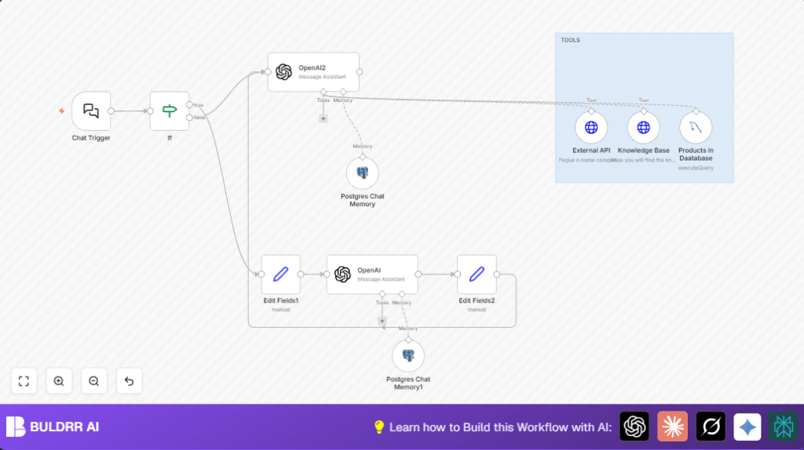Click the Chat Trigger label
Viewport: 804px width, 450px height.
point(91,138)
